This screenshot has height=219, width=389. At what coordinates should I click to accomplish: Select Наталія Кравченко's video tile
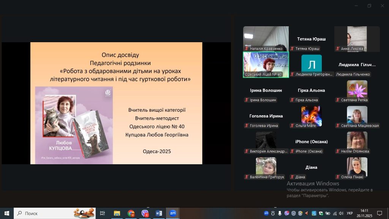coord(266,38)
